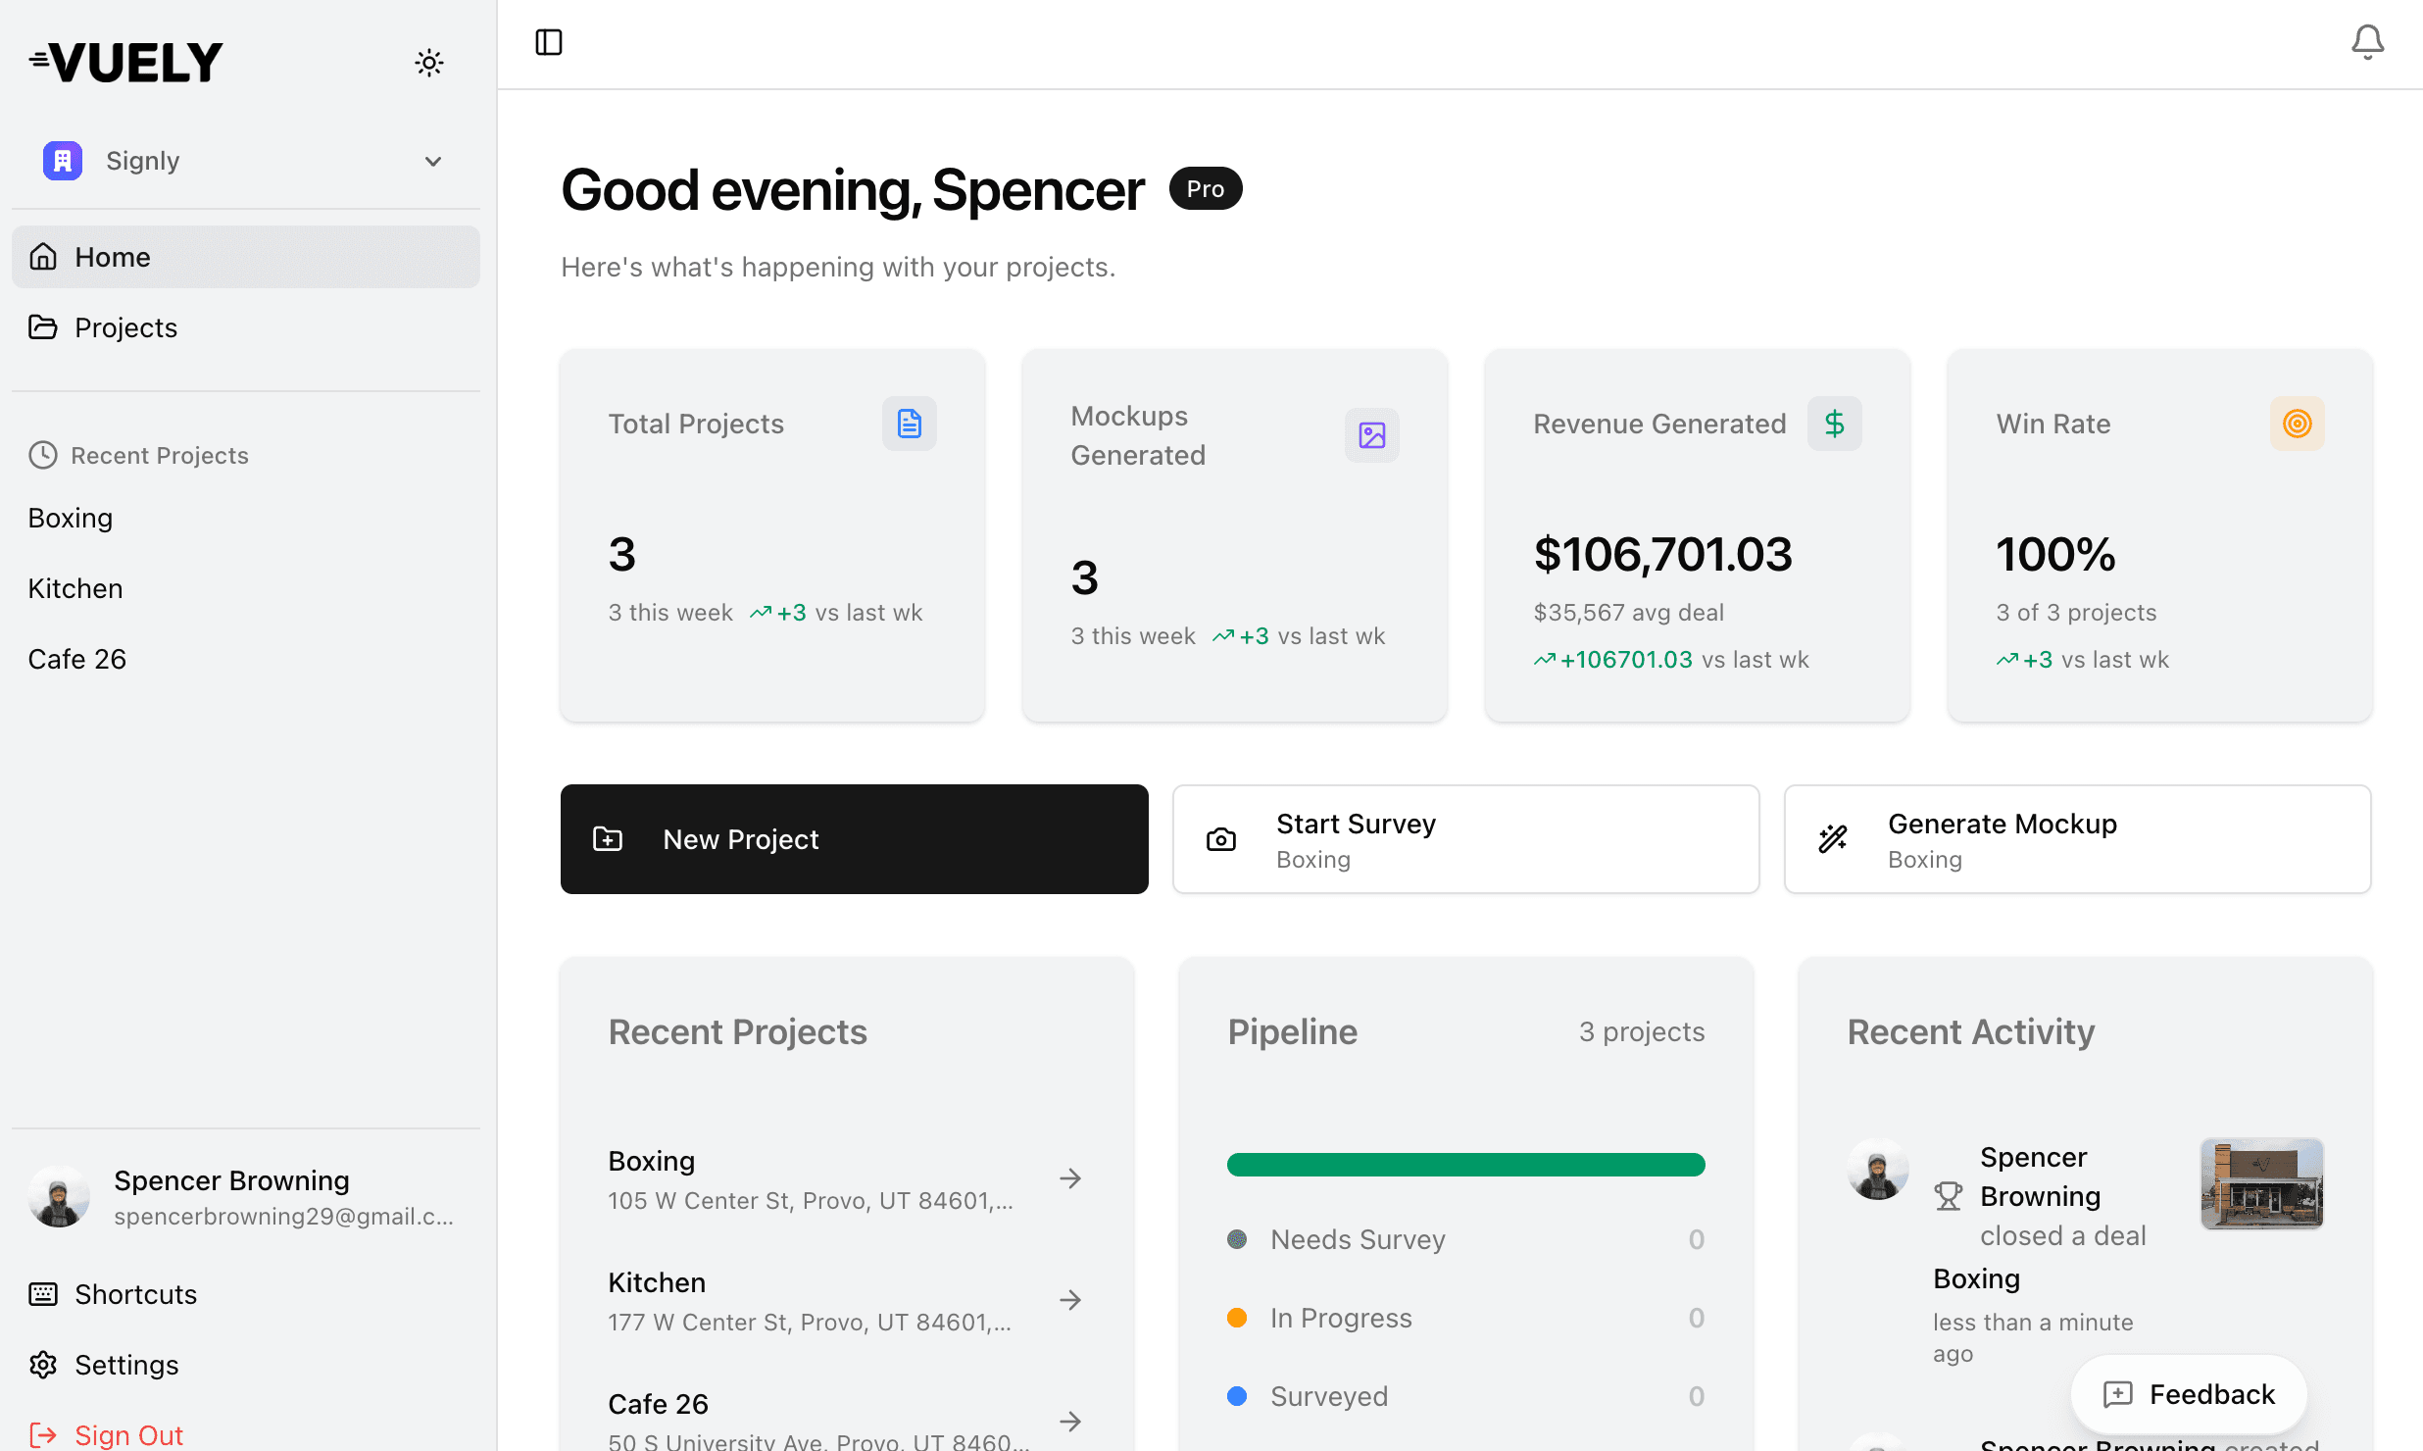Expand Boxing project with its arrow
This screenshot has width=2423, height=1451.
pos(1070,1177)
